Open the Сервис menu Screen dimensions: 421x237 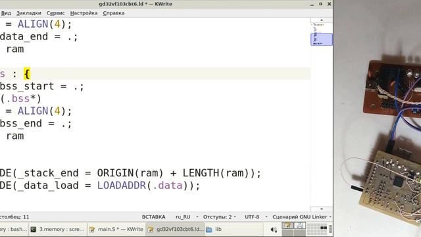(x=55, y=13)
